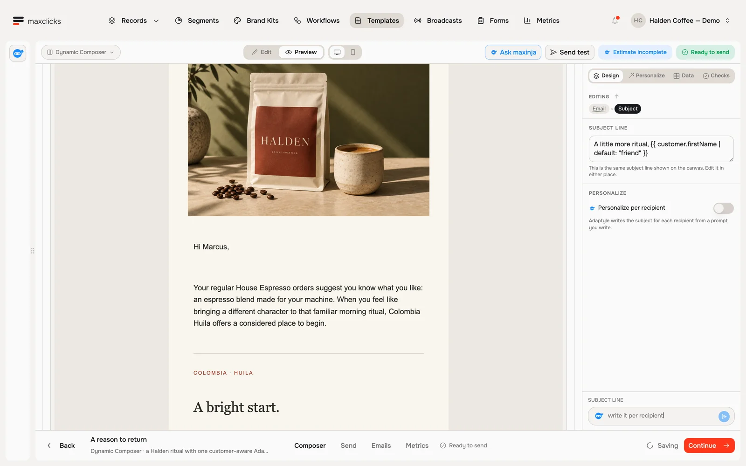Click the "COLOMBIA · HUILA" label

223,373
